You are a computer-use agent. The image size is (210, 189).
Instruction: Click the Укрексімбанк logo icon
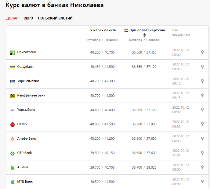(x=13, y=81)
